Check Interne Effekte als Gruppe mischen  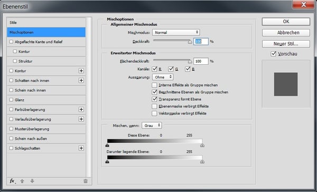point(154,85)
